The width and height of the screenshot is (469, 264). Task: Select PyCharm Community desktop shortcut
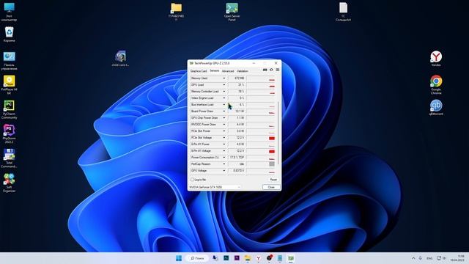9,110
